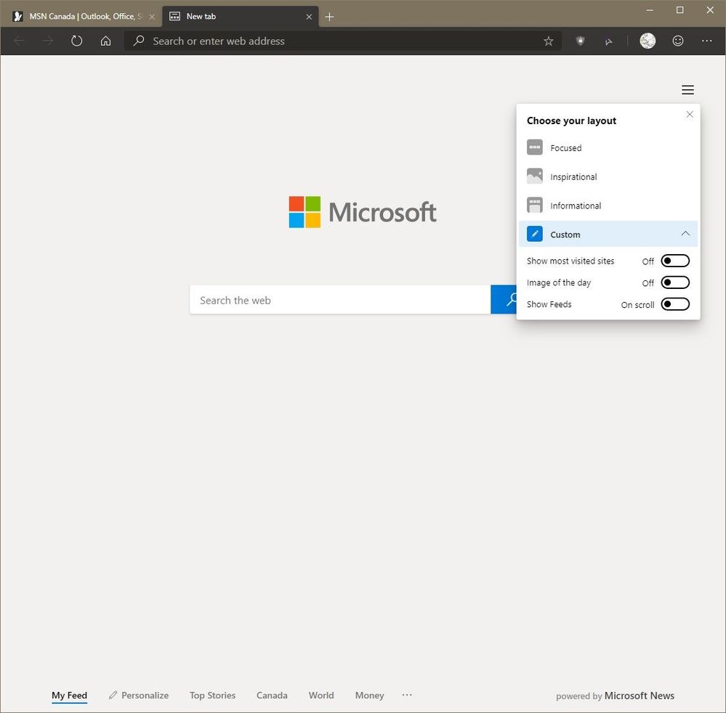Open the Canada feed tab
The width and height of the screenshot is (726, 713).
coord(272,696)
